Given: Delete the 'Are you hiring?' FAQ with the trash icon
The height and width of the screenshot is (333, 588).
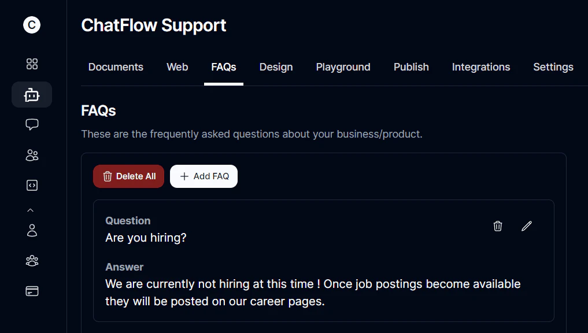Looking at the screenshot, I should point(497,226).
